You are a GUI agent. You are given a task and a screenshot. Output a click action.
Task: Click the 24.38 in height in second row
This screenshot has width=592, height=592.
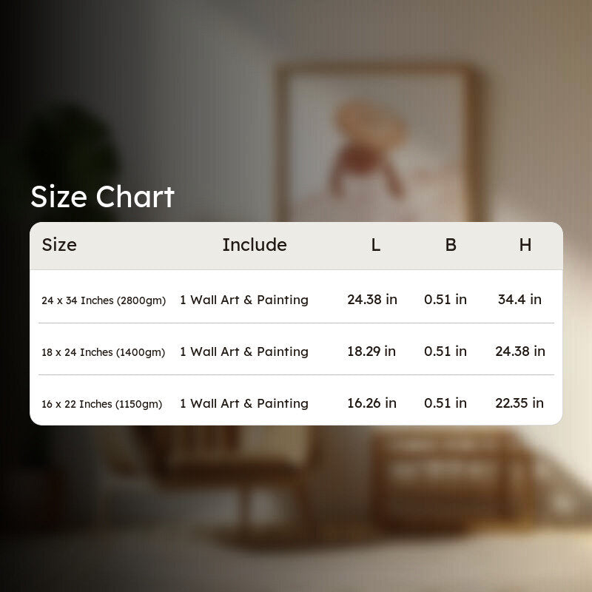click(520, 351)
